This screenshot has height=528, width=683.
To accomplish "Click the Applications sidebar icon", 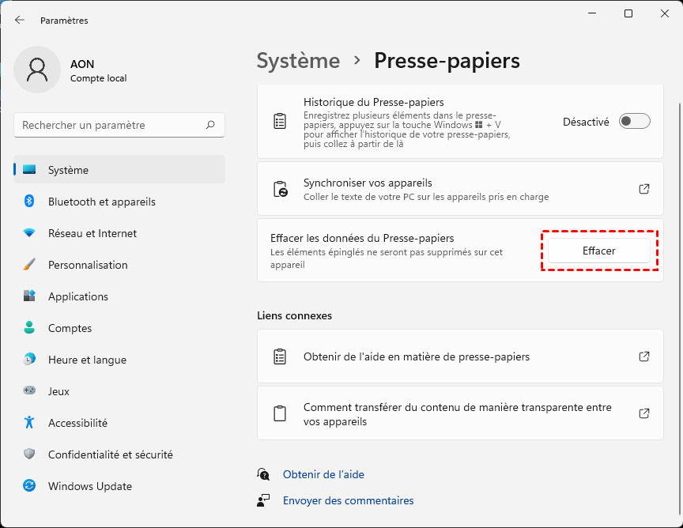I will coord(30,296).
